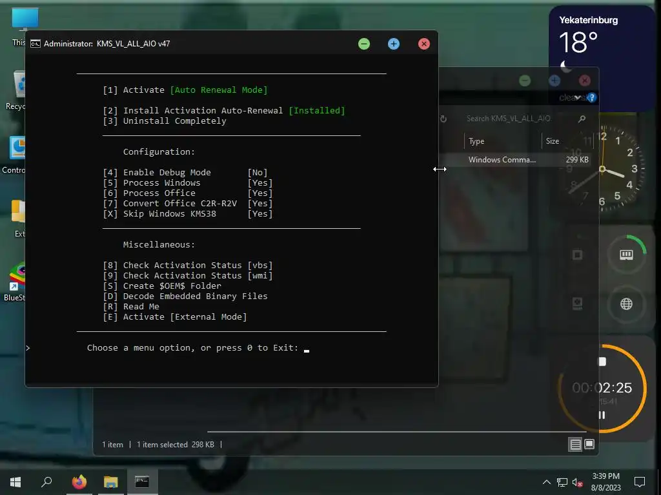This screenshot has height=495, width=661.
Task: Click the blue help icon in Explorer window
Action: point(591,98)
